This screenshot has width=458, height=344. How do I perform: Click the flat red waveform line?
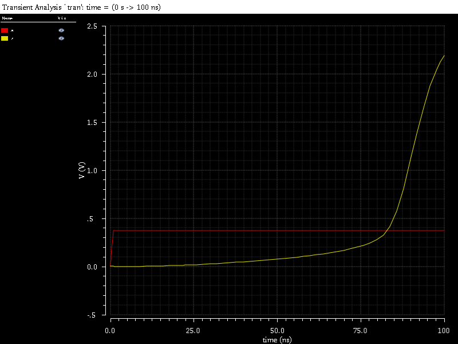258,230
